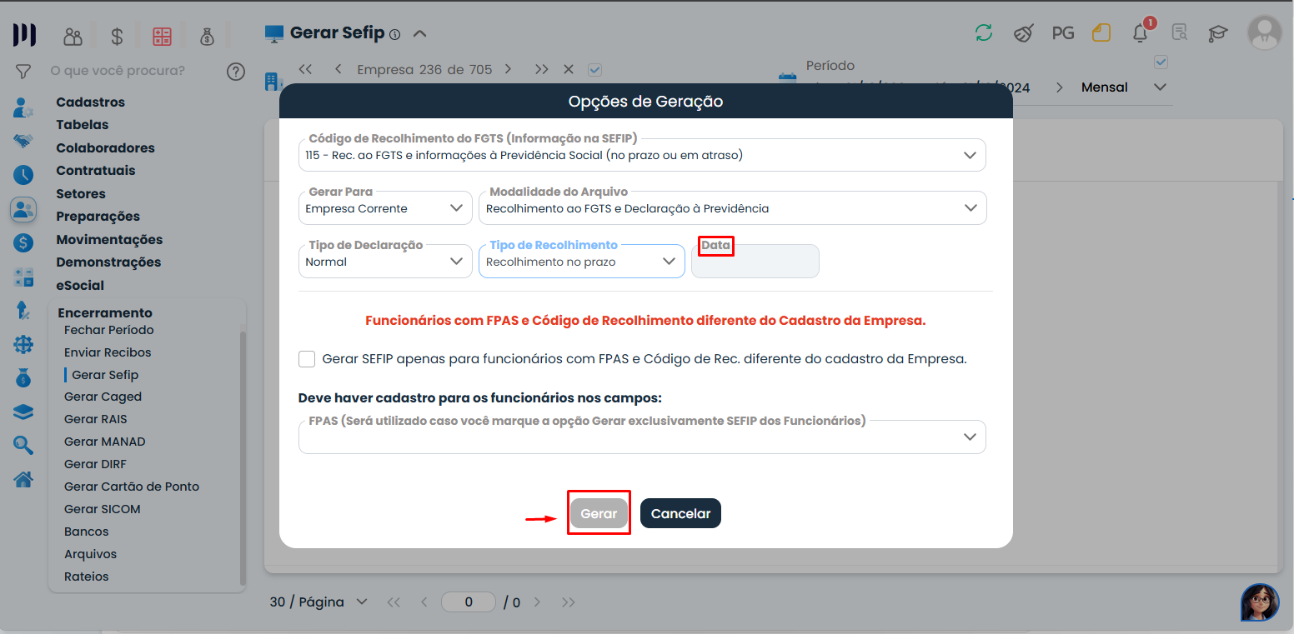Advance the period with the right arrow
Image resolution: width=1294 pixels, height=634 pixels.
pyautogui.click(x=1059, y=87)
